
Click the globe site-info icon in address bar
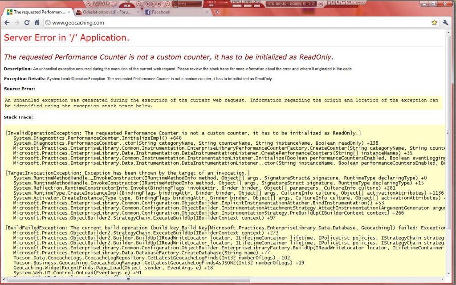48,23
